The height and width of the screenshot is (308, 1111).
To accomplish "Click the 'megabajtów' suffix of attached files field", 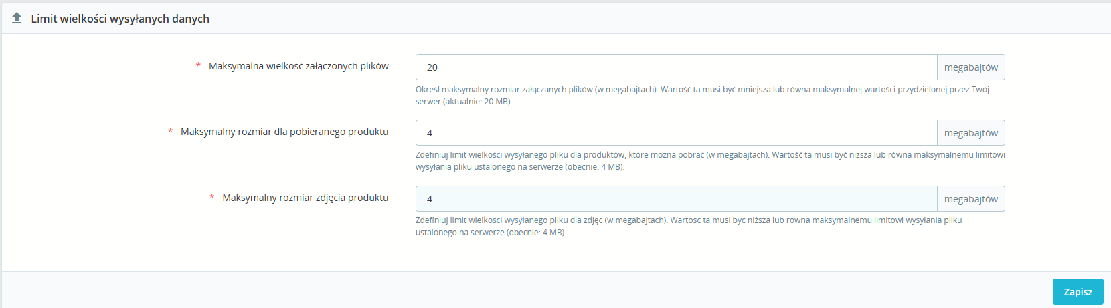I will coord(970,67).
